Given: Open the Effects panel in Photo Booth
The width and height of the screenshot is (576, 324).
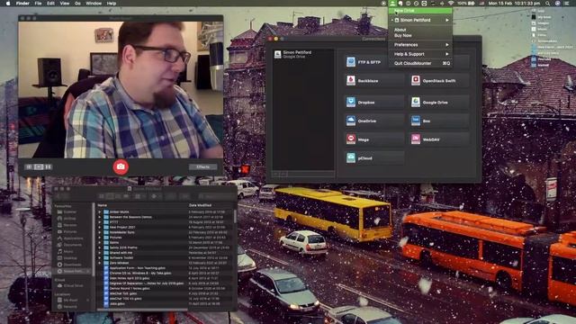Looking at the screenshot, I should point(202,166).
